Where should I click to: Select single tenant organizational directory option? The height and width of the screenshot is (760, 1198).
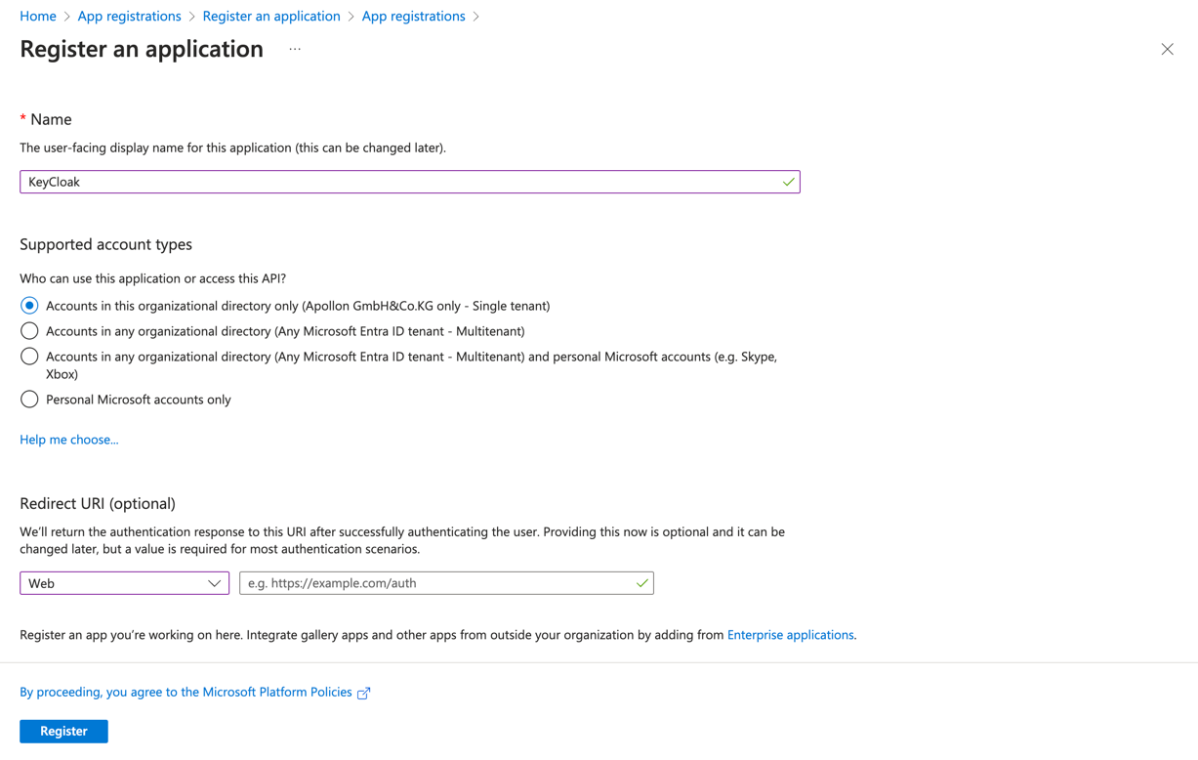pos(29,306)
